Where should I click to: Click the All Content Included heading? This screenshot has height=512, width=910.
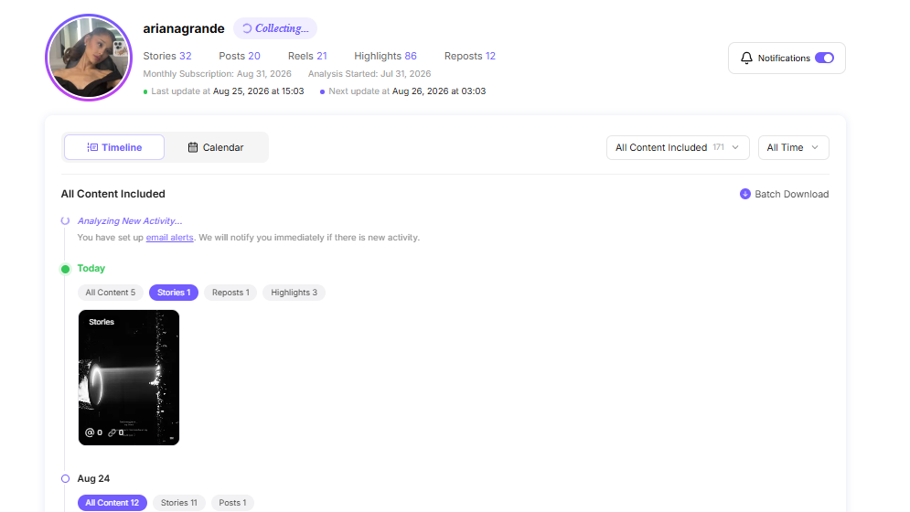(113, 194)
